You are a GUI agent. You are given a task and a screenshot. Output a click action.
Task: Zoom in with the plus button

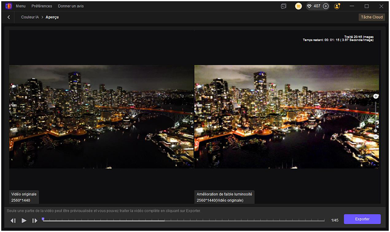[x=376, y=97]
